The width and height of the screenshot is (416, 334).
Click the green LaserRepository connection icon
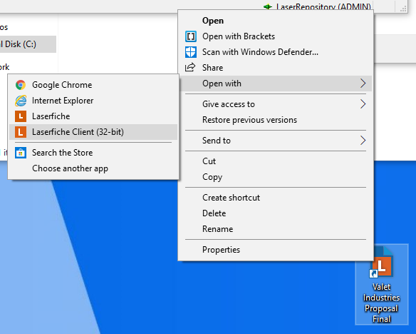(267, 6)
